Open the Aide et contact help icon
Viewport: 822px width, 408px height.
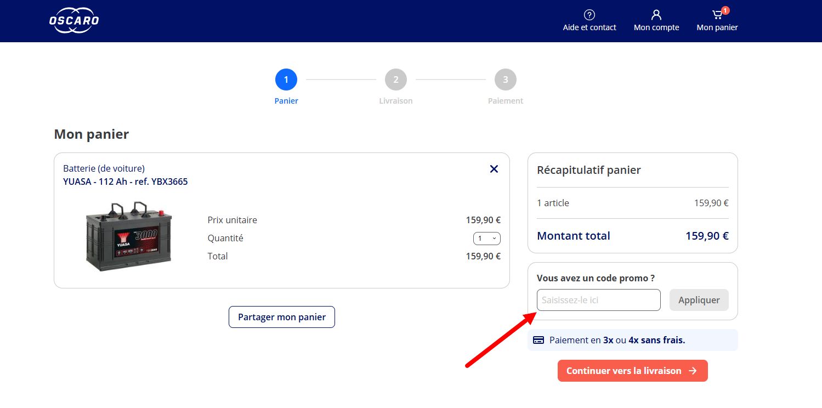[589, 15]
